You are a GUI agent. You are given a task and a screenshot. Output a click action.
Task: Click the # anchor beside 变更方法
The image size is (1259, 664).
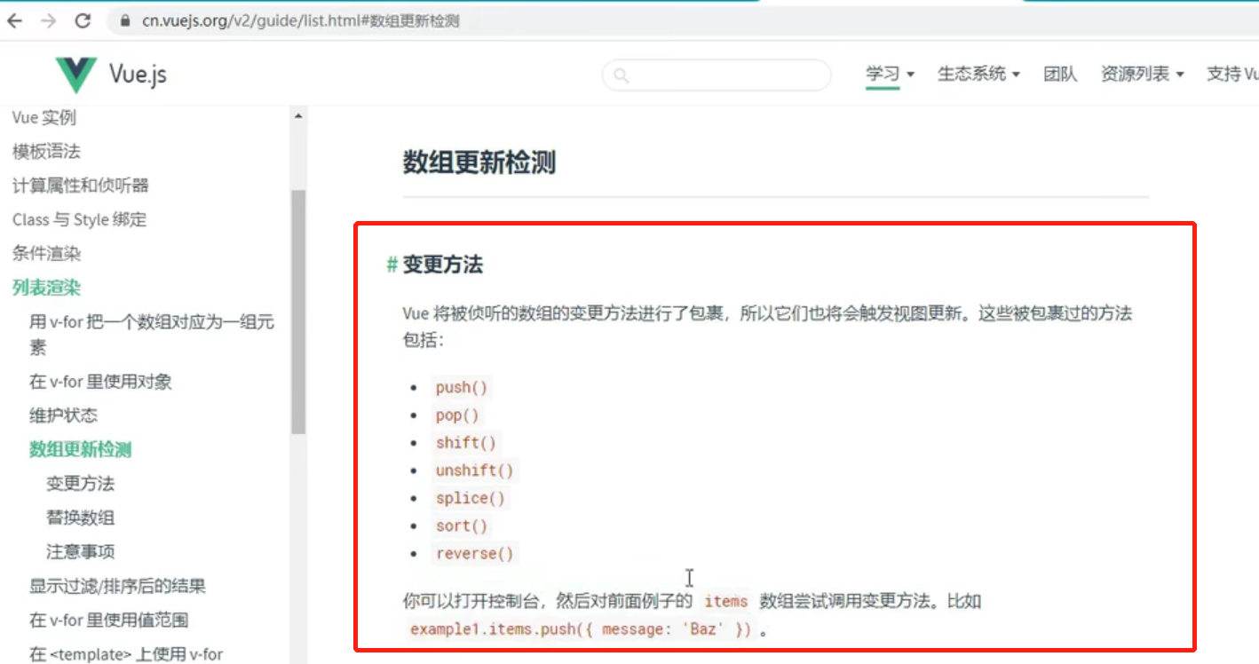coord(392,265)
